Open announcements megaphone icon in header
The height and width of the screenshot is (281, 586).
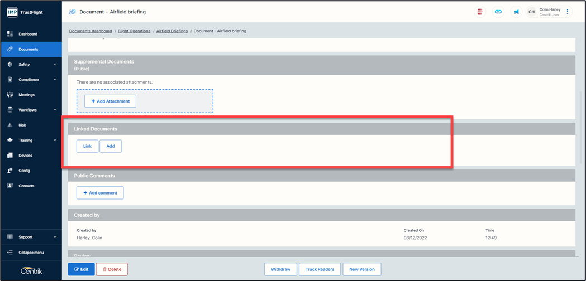pyautogui.click(x=517, y=12)
